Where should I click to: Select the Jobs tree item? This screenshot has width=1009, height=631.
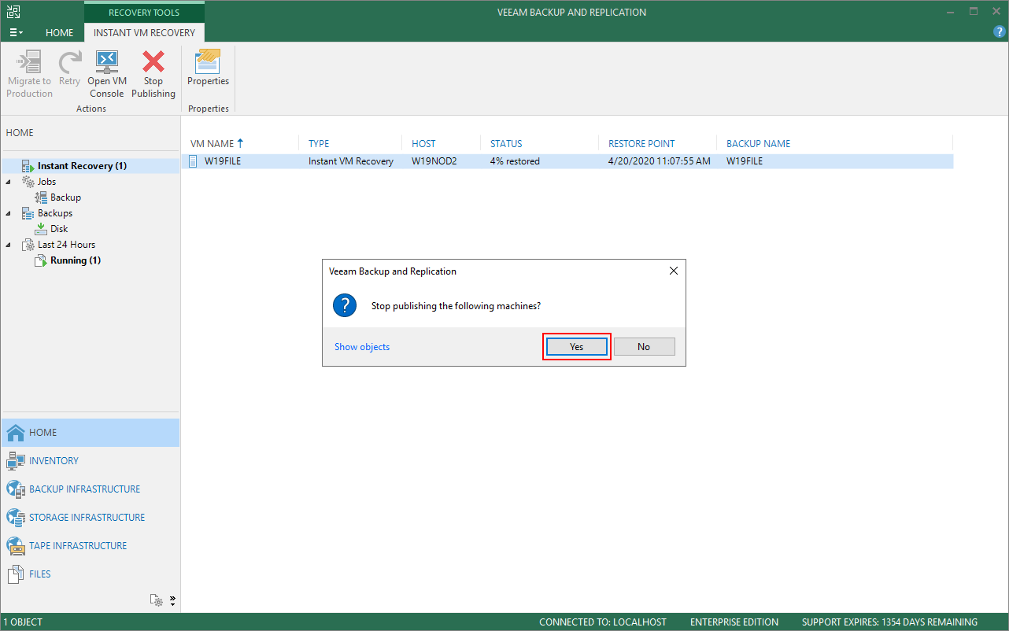coord(47,182)
